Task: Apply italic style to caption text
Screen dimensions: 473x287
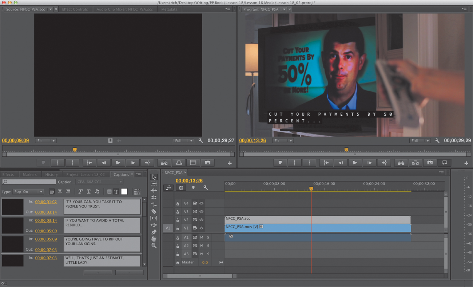Action: click(80, 191)
